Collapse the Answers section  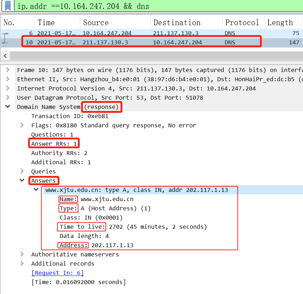22,180
